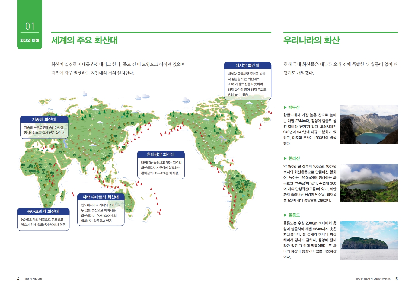Screen dimensions: 415x293
Task: Click the 울릉도 section heading text
Action: point(294,215)
